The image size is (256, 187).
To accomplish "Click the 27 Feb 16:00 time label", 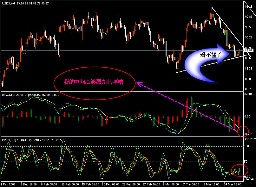I will [x=152, y=184].
